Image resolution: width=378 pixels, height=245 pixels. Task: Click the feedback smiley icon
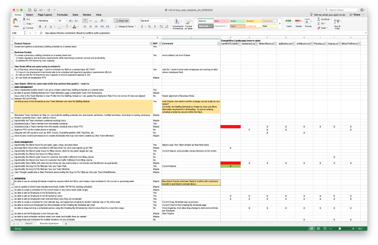362,10
